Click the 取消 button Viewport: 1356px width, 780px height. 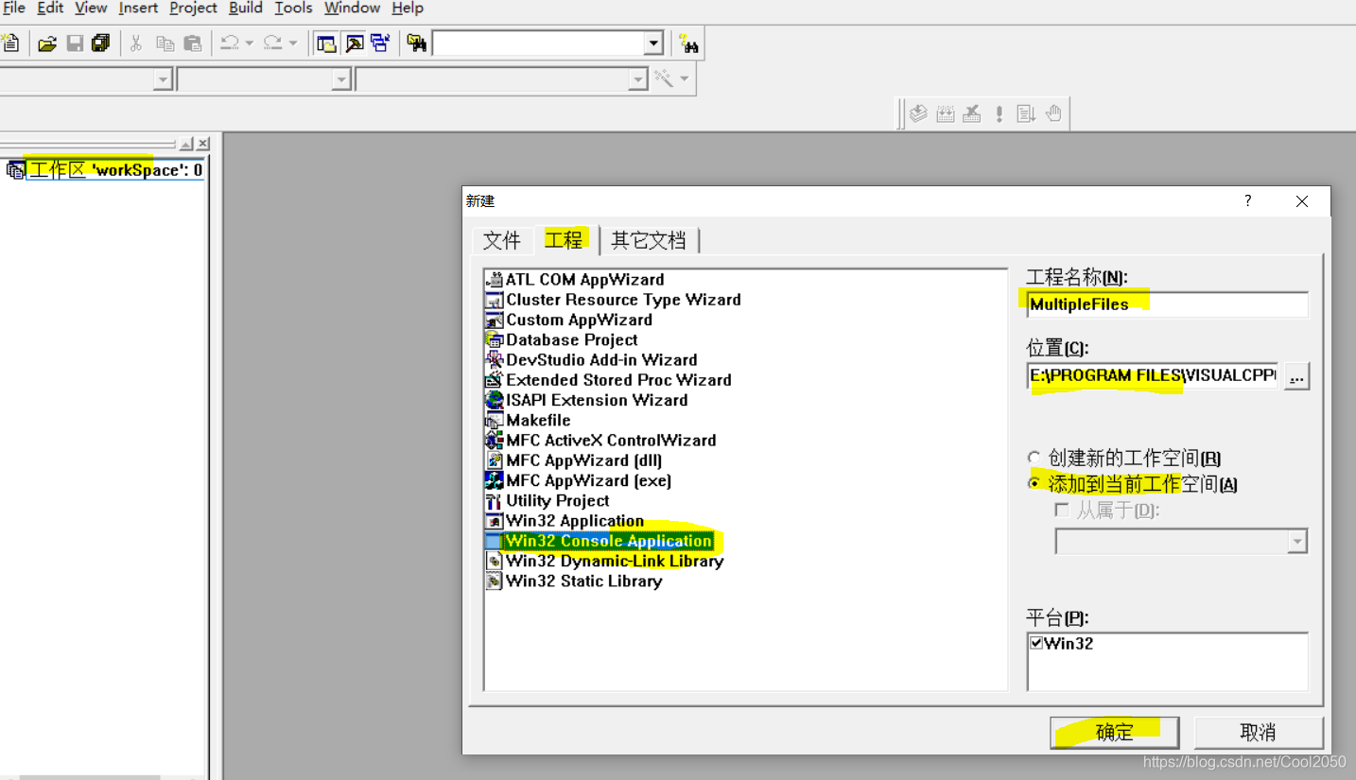click(1258, 732)
